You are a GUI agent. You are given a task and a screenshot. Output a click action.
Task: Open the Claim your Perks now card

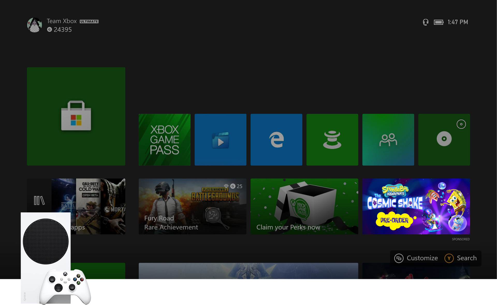[304, 206]
